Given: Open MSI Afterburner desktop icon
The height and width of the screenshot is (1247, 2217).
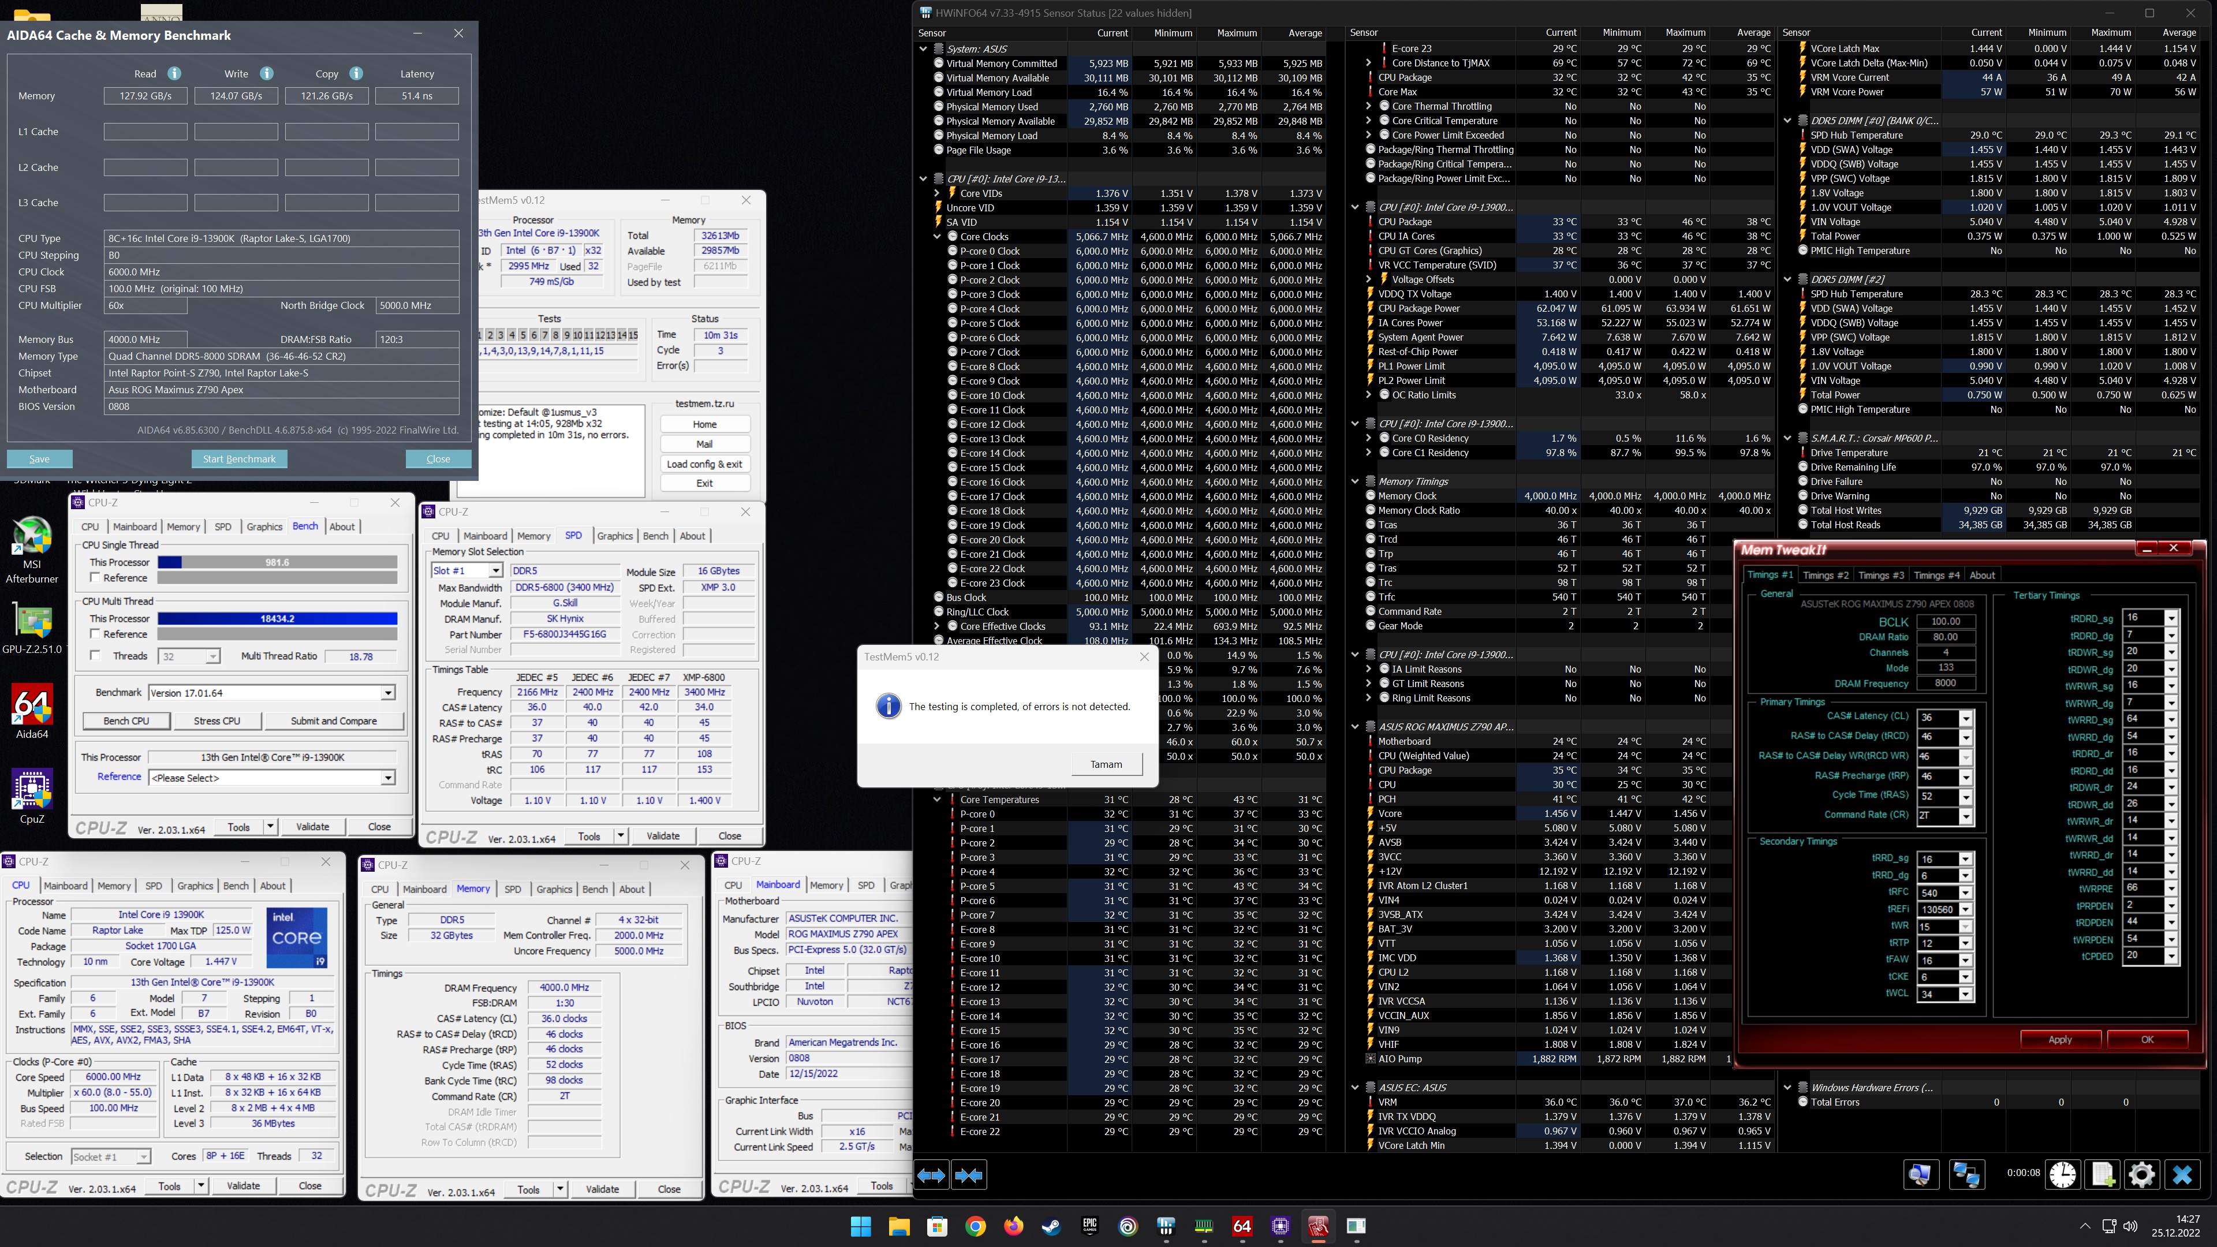Looking at the screenshot, I should click(32, 550).
